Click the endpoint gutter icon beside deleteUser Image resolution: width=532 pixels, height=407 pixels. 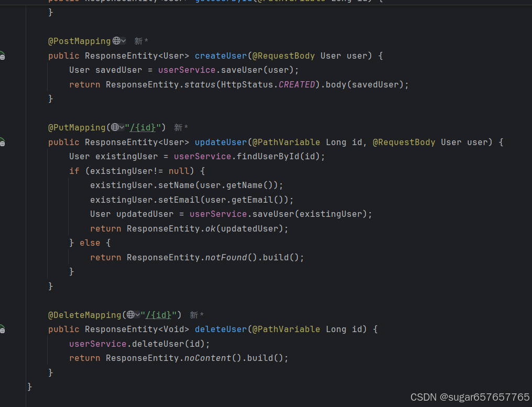pyautogui.click(x=2, y=329)
